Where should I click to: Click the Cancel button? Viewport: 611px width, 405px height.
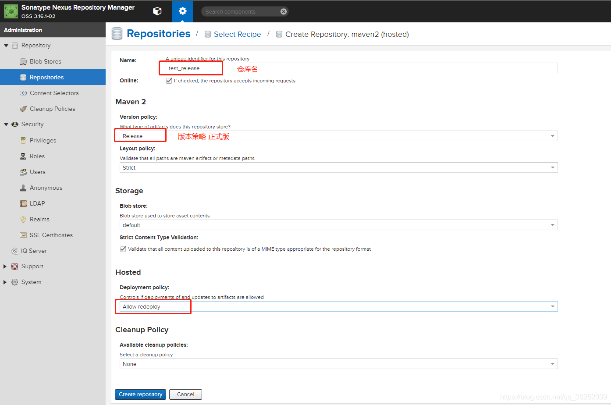click(x=185, y=394)
